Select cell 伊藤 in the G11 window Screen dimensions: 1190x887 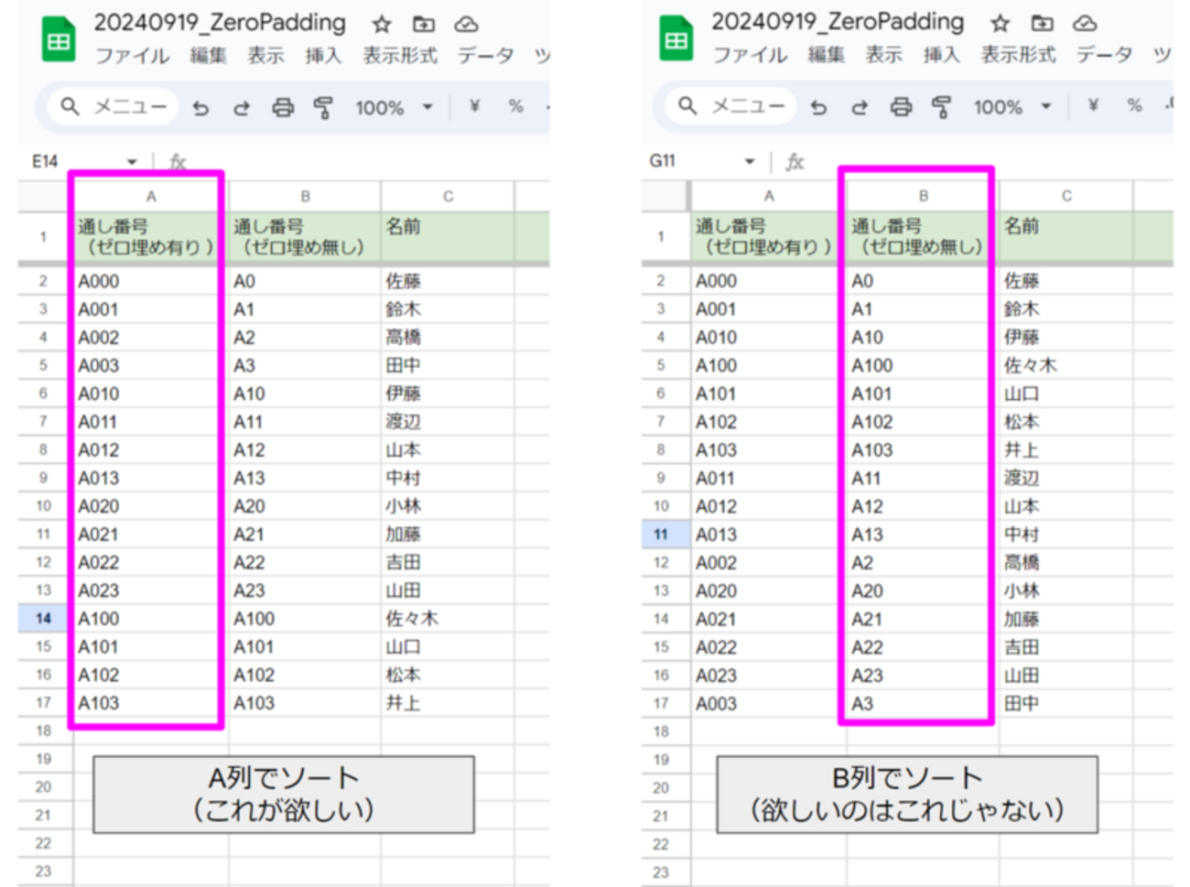(x=1066, y=337)
